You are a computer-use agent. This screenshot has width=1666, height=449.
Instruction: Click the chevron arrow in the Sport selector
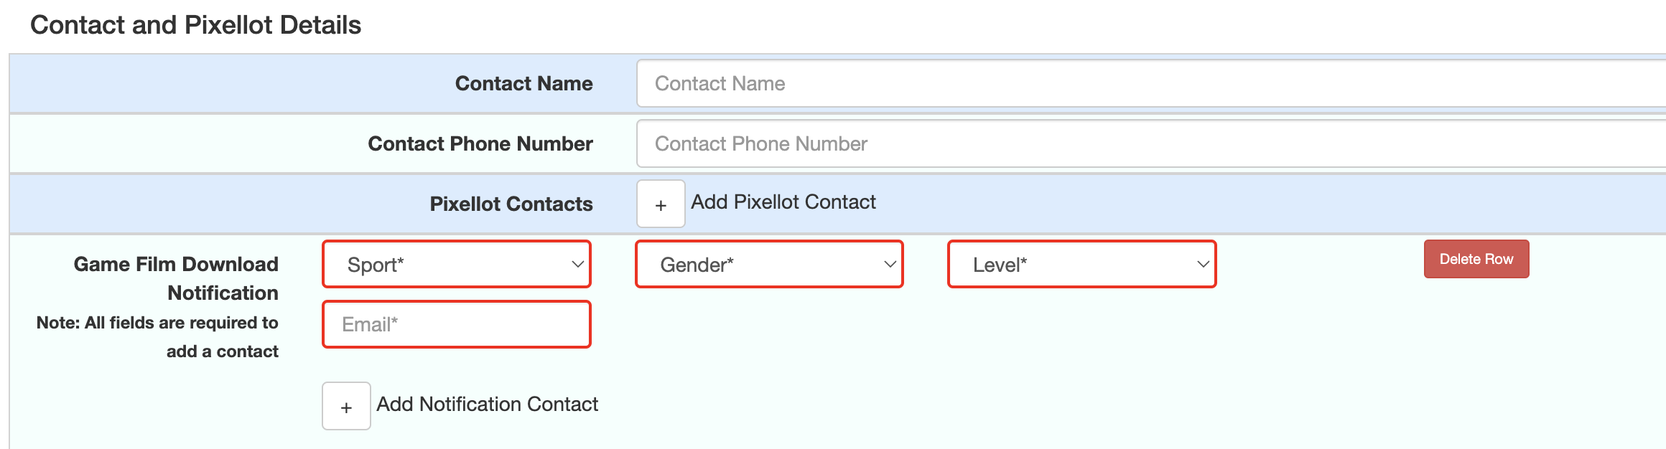pos(577,264)
